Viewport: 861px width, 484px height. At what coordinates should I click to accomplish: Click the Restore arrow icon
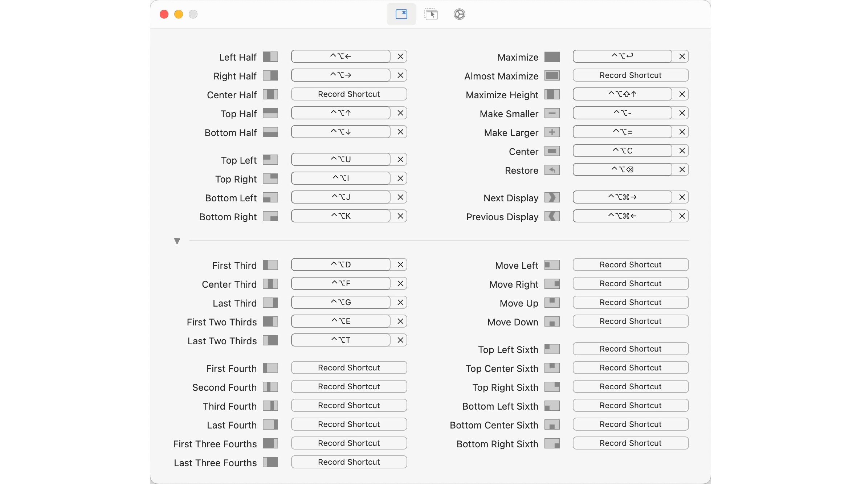coord(552,170)
